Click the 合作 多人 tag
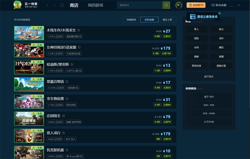This screenshot has width=250, height=159. pos(71,139)
